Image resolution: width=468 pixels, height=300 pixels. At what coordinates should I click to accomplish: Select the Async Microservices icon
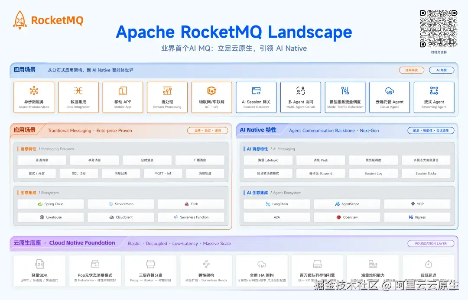[34, 90]
